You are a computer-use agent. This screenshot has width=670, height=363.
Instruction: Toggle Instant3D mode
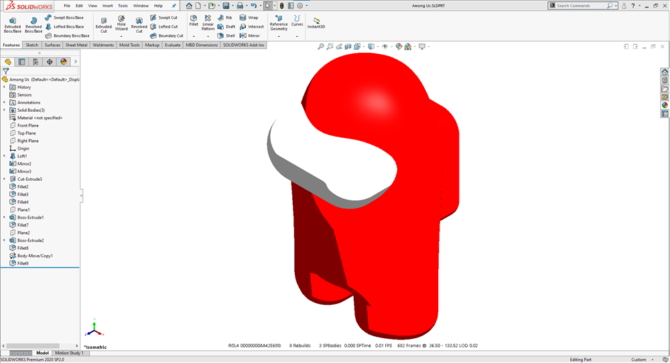coord(316,23)
